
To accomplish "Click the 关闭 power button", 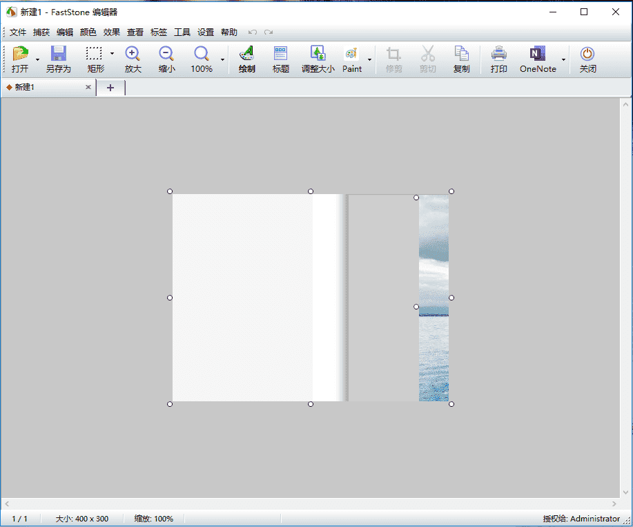I will 587,55.
